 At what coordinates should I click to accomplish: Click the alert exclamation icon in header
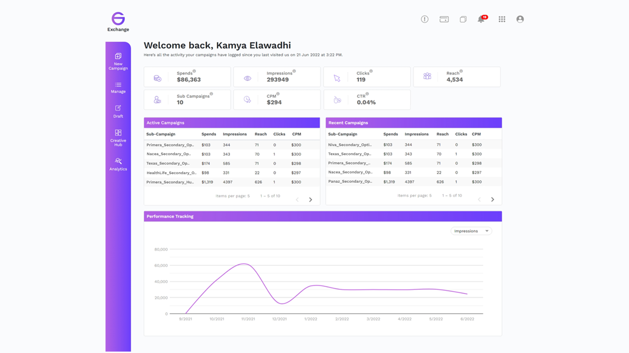424,19
